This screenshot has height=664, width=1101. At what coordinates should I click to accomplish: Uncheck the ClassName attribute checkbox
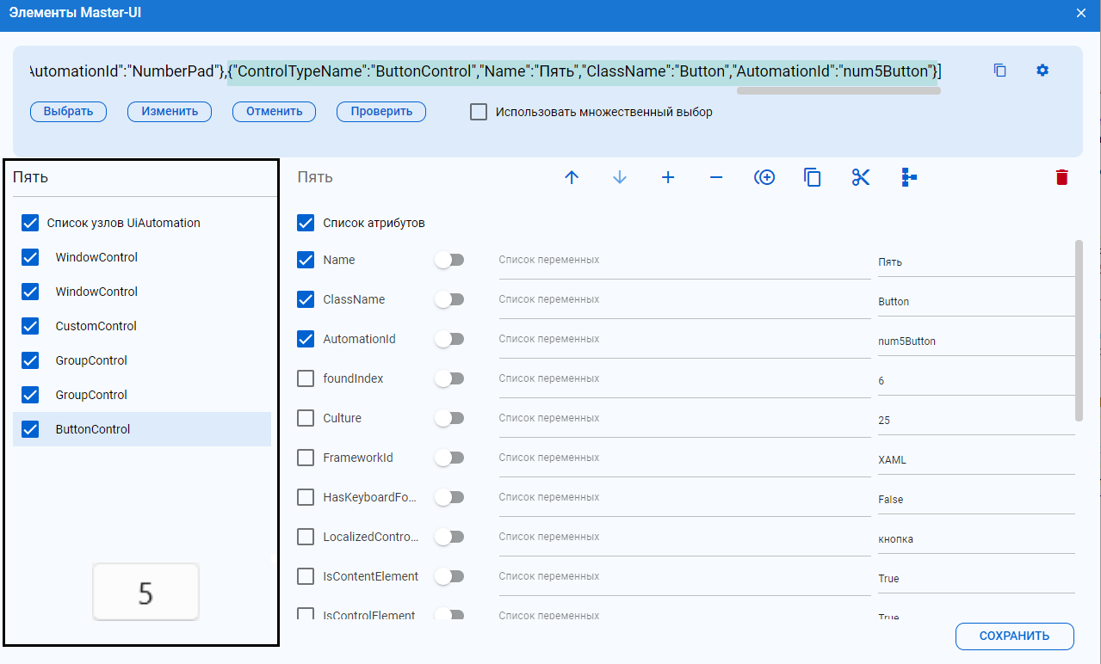point(306,299)
